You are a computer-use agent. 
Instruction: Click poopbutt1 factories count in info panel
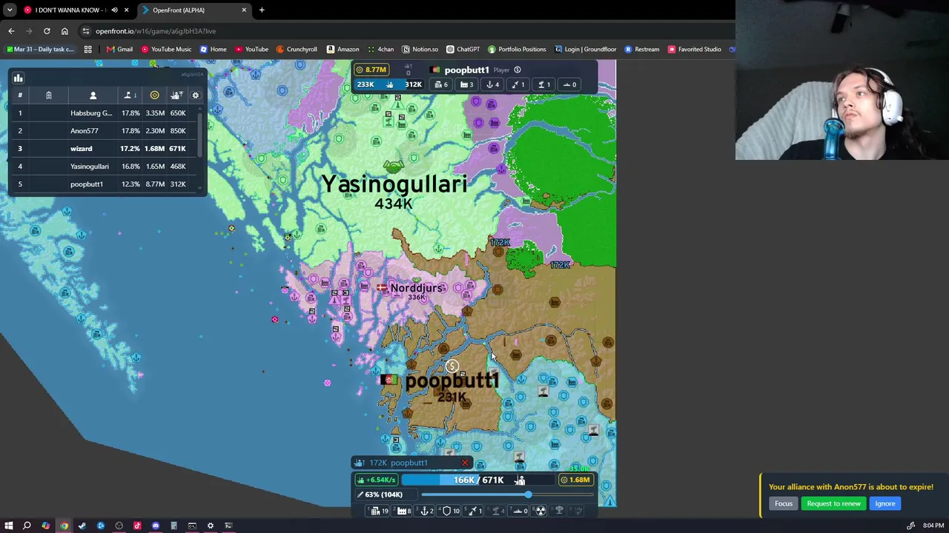coord(467,84)
